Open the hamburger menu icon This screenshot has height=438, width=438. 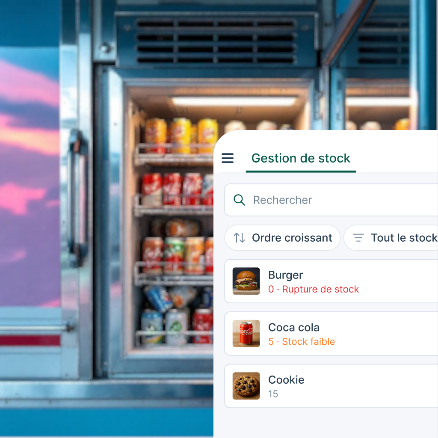228,158
